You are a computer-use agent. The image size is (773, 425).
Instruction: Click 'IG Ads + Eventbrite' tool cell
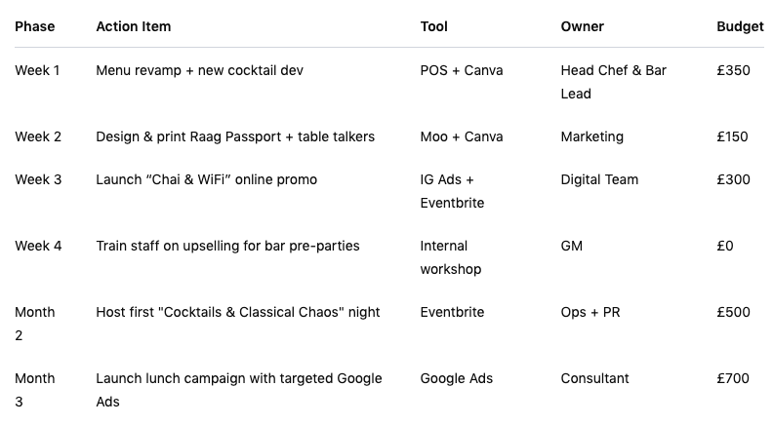452,191
